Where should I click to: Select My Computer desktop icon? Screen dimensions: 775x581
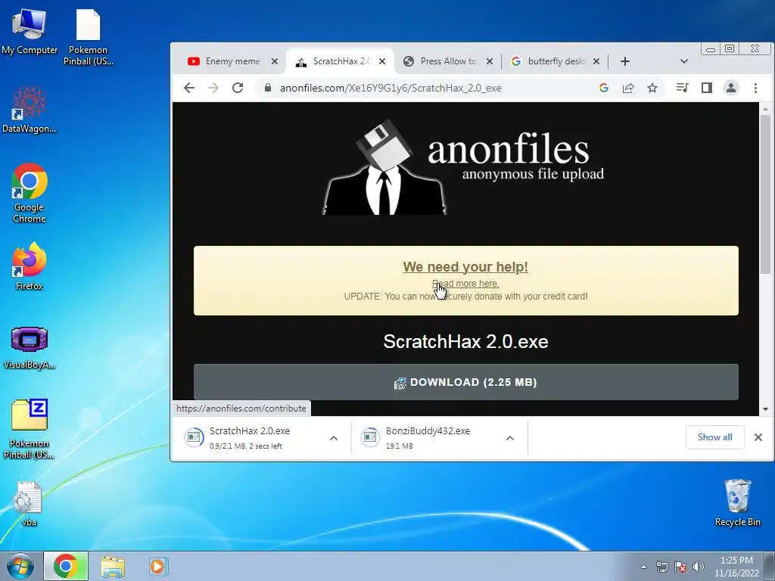30,33
